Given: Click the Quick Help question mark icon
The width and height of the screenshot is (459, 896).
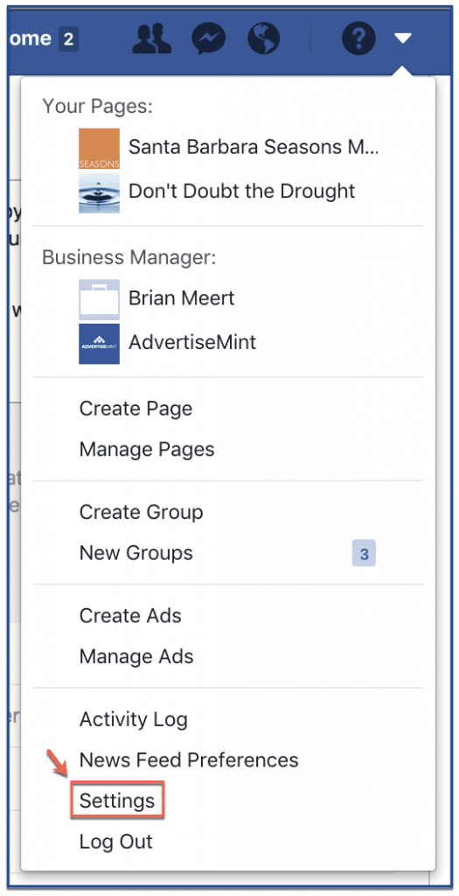Looking at the screenshot, I should pos(358,38).
